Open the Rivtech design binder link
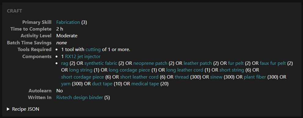The height and width of the screenshot is (118, 303). [x=80, y=98]
